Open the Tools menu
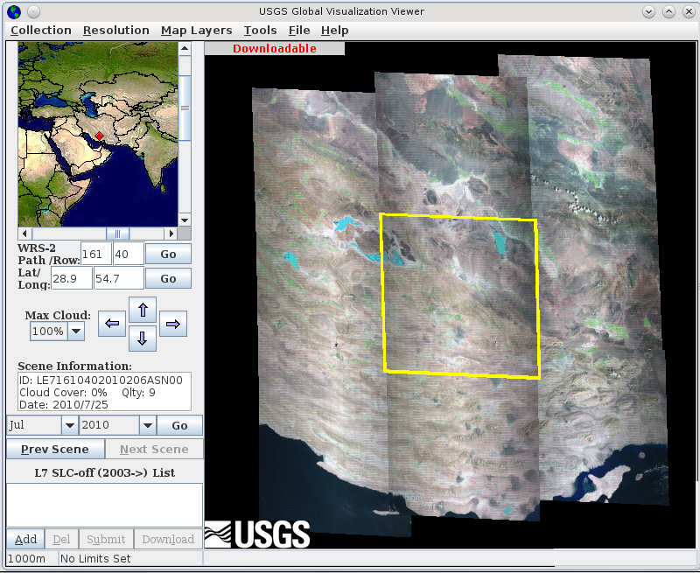The image size is (700, 573). [260, 31]
